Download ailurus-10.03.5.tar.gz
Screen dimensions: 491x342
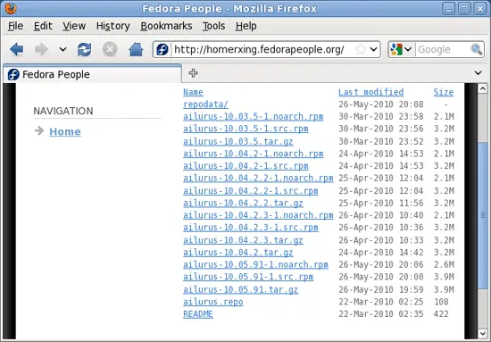(x=238, y=142)
